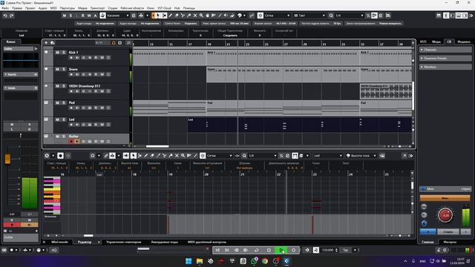The width and height of the screenshot is (475, 267).
Task: Select the key editor Zoom magnifier tool
Action: (183, 156)
